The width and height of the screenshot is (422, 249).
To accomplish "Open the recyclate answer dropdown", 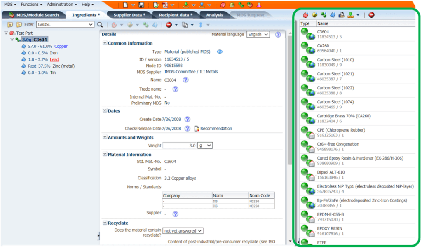I will click(x=183, y=231).
